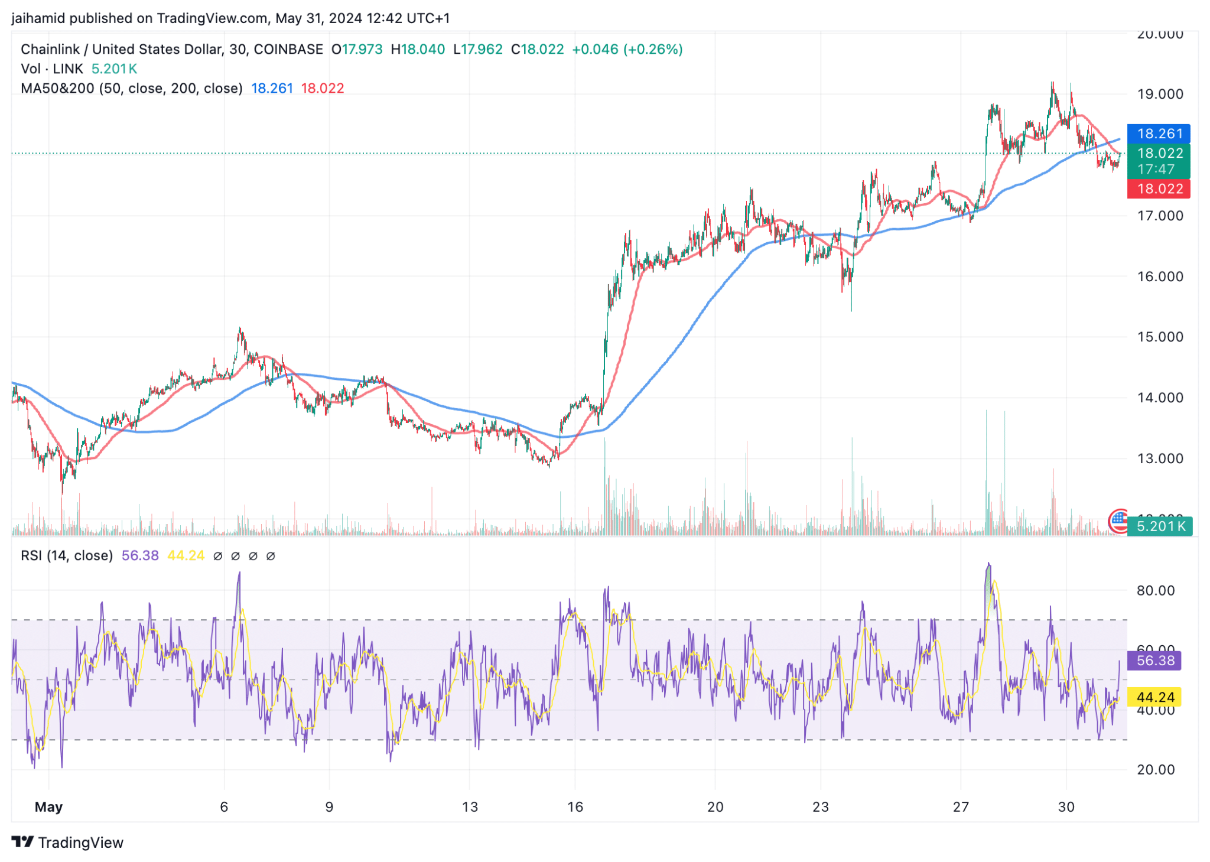Click the 14.000 price axis label
This screenshot has height=862, width=1210.
click(x=1160, y=398)
